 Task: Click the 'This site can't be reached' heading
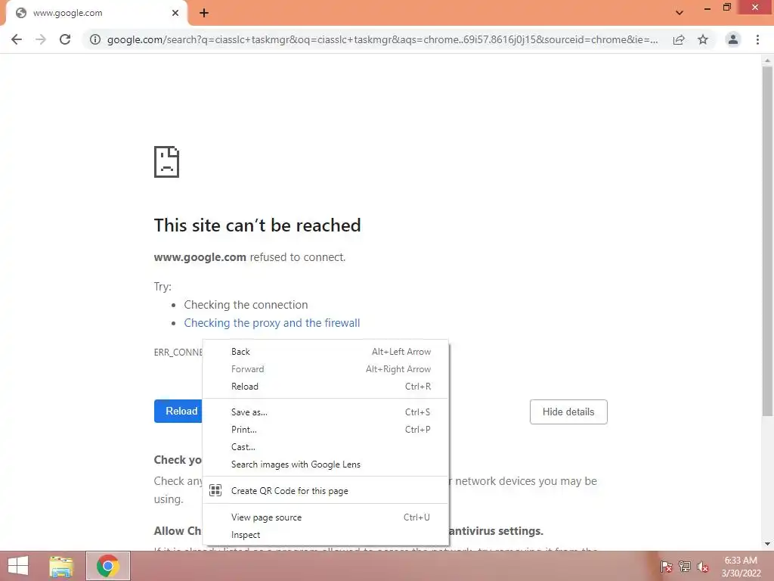click(x=257, y=225)
